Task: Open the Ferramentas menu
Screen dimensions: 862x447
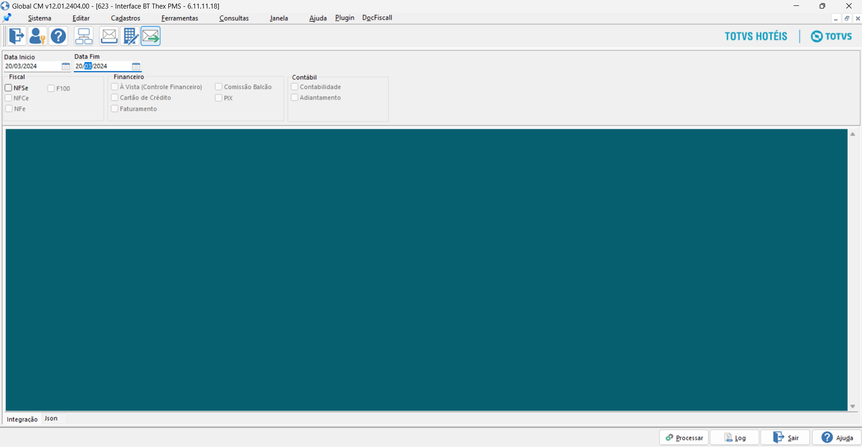Action: coord(180,18)
